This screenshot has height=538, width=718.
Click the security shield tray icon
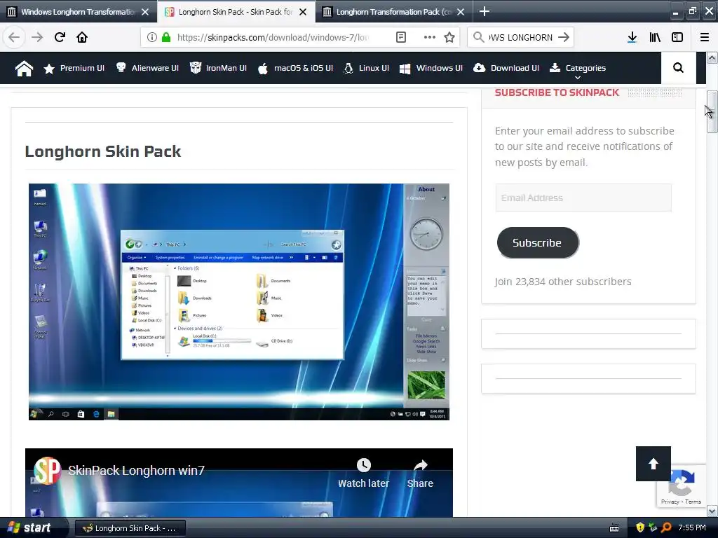coord(640,527)
